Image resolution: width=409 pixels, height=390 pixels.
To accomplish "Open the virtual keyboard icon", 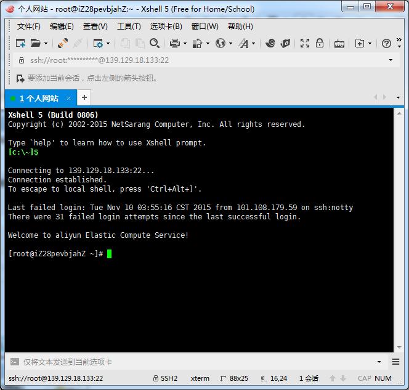I will pos(339,43).
